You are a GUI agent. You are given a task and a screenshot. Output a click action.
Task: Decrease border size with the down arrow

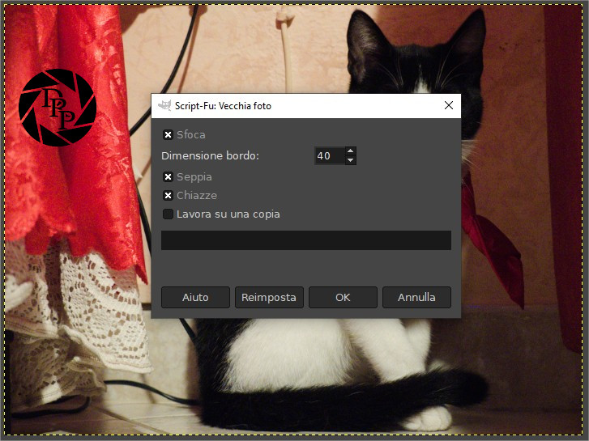pyautogui.click(x=350, y=160)
